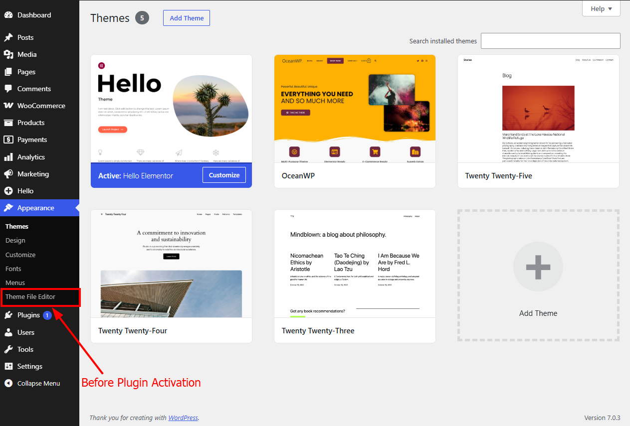Viewport: 630px width, 426px height.
Task: Click the theme count badge 5
Action: point(142,18)
